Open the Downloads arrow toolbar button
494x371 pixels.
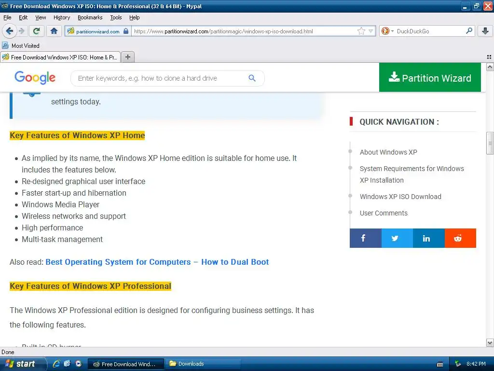tap(485, 31)
